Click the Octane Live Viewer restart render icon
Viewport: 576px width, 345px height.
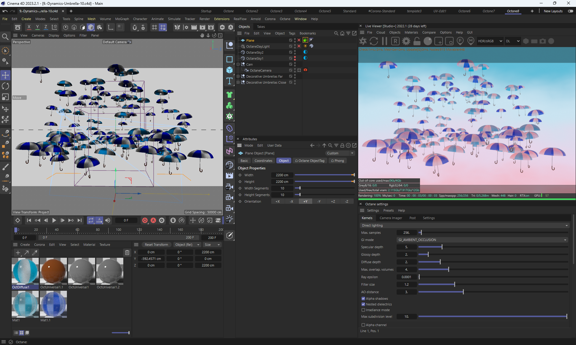(x=374, y=41)
